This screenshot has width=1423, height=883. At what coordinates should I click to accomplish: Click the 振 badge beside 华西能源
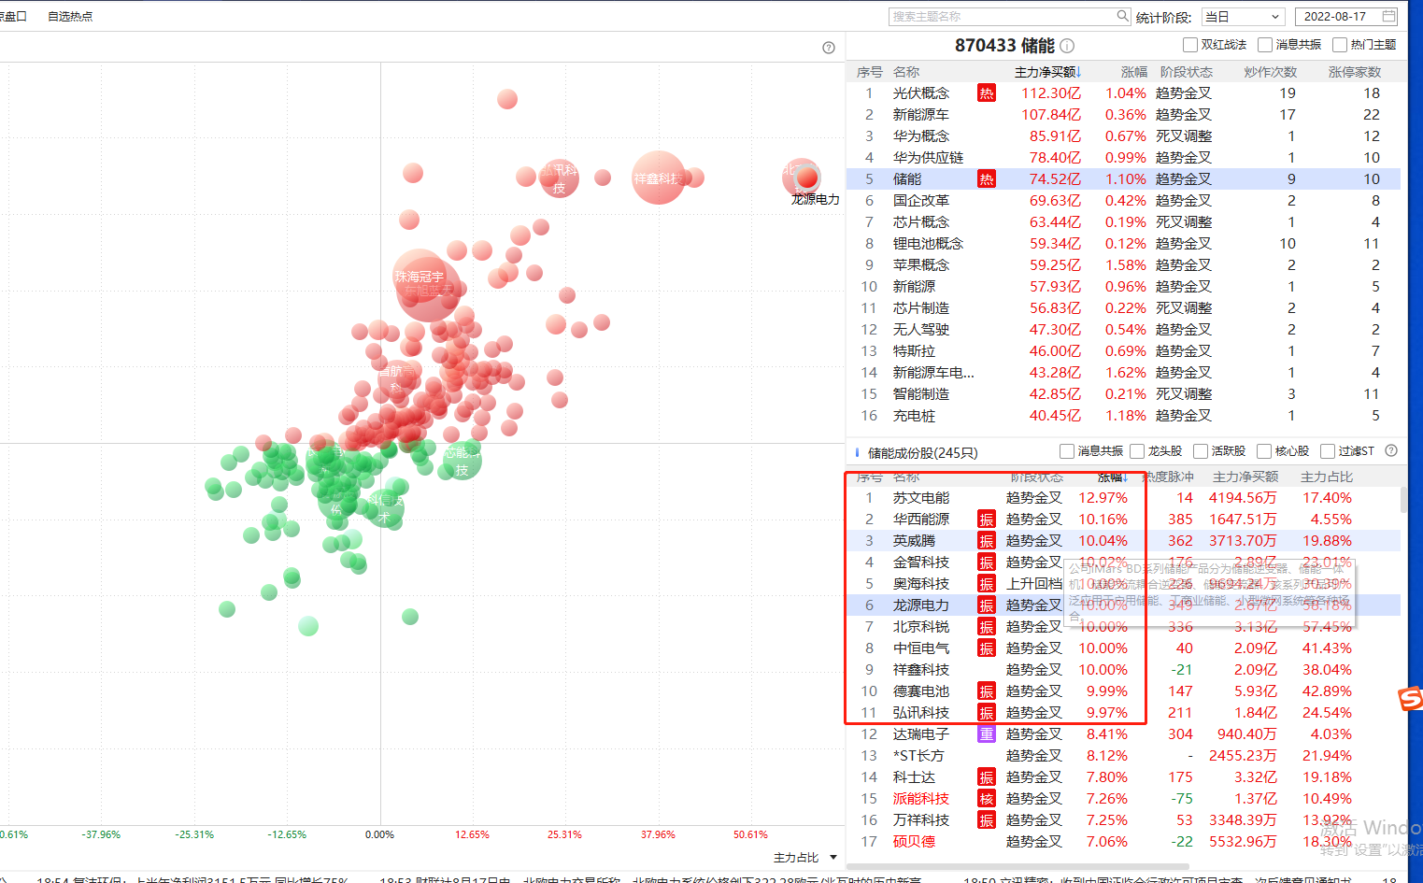pyautogui.click(x=986, y=520)
